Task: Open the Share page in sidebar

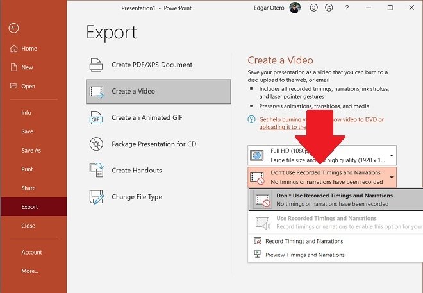Action: (28, 188)
